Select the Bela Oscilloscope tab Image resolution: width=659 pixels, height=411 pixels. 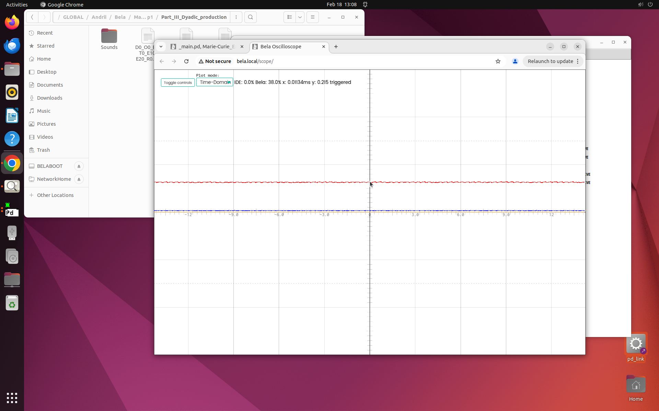pyautogui.click(x=285, y=47)
